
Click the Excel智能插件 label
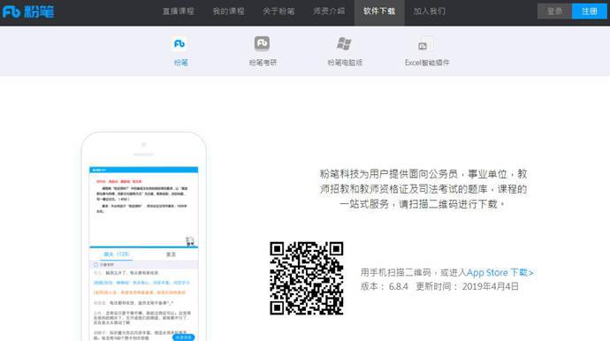[427, 63]
